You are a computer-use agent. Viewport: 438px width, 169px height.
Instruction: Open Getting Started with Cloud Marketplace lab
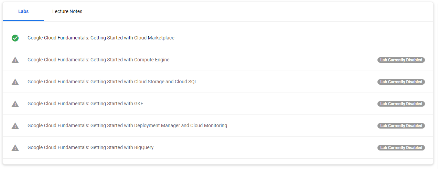(101, 38)
